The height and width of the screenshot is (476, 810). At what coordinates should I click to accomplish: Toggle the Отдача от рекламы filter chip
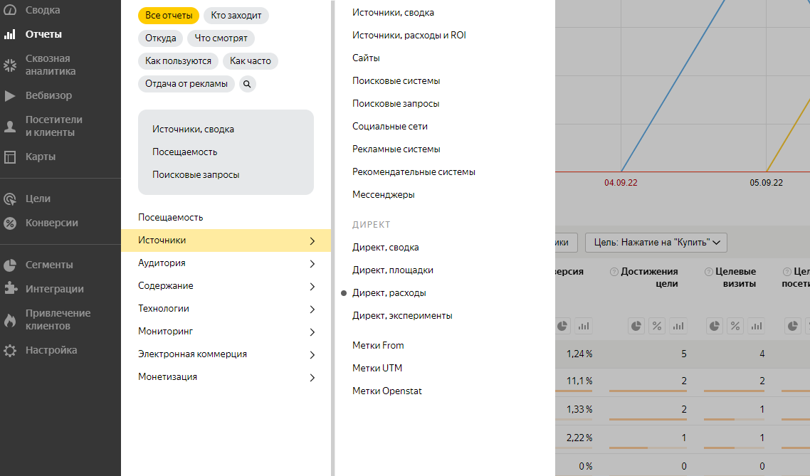[186, 84]
